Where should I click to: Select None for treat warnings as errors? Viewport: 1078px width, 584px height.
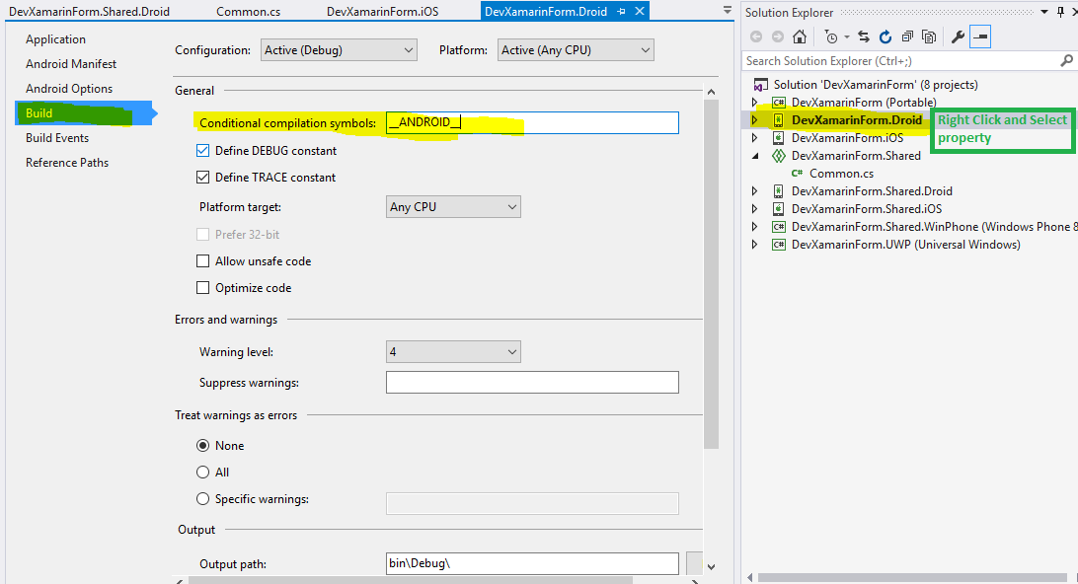(202, 445)
